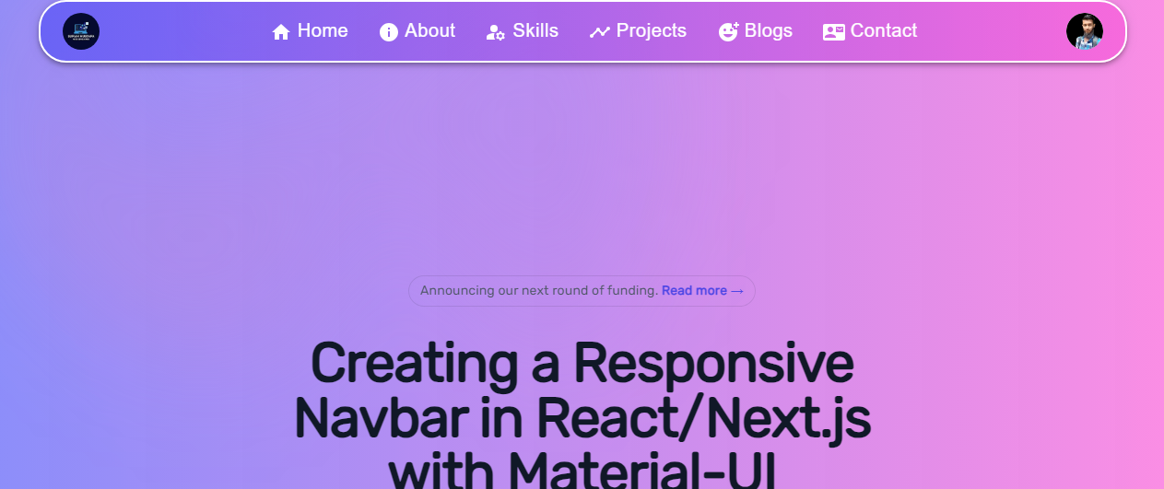Follow the Read more link

(x=702, y=291)
